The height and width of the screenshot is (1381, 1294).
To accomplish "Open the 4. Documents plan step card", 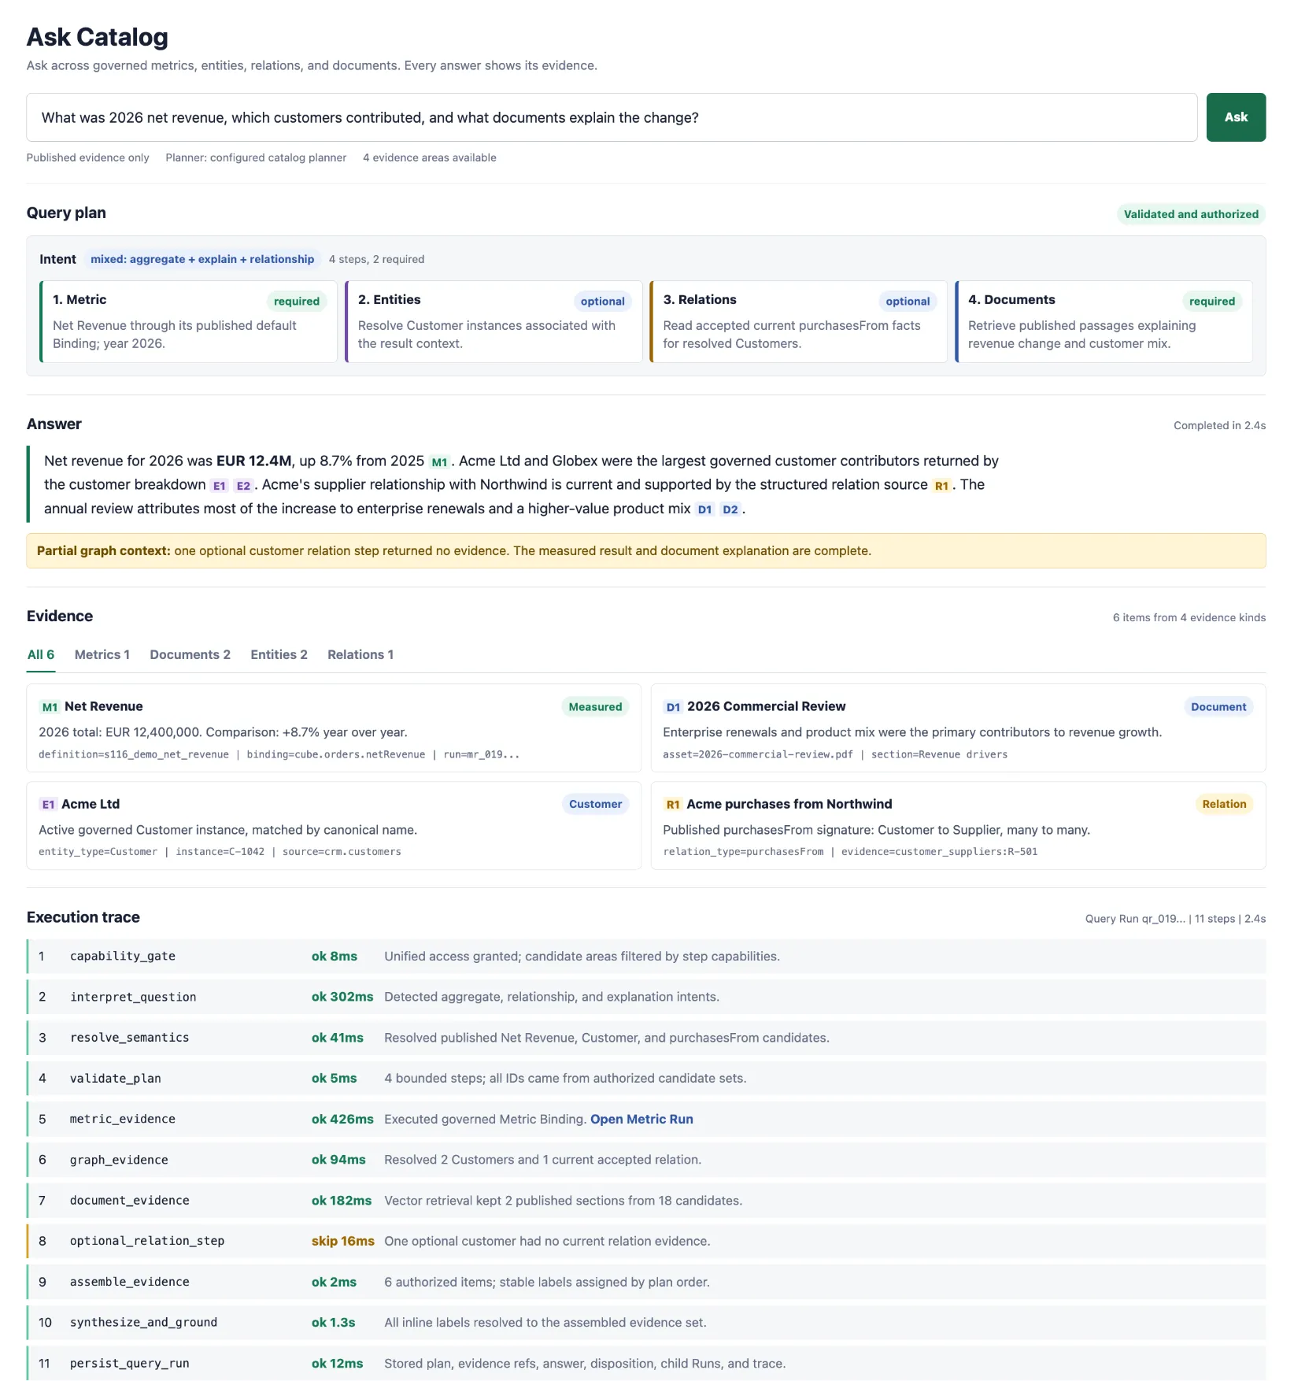I will pos(1104,321).
